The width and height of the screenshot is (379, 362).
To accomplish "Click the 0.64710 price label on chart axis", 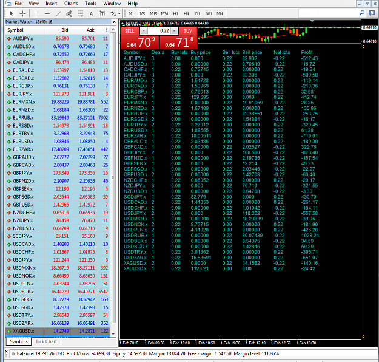I will pyautogui.click(x=370, y=27).
